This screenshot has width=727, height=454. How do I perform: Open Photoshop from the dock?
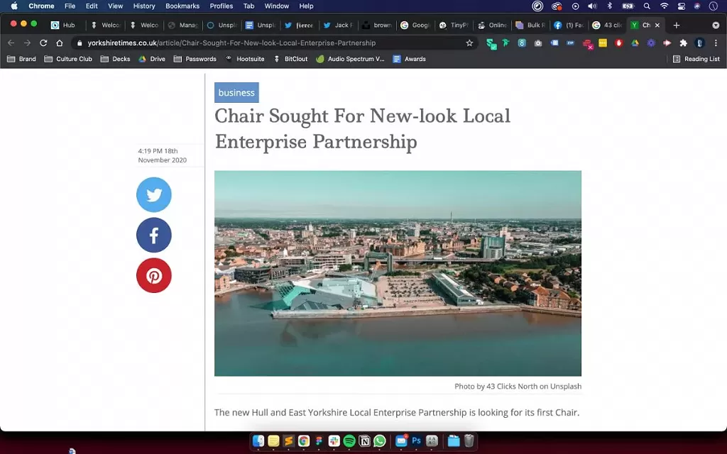click(417, 441)
